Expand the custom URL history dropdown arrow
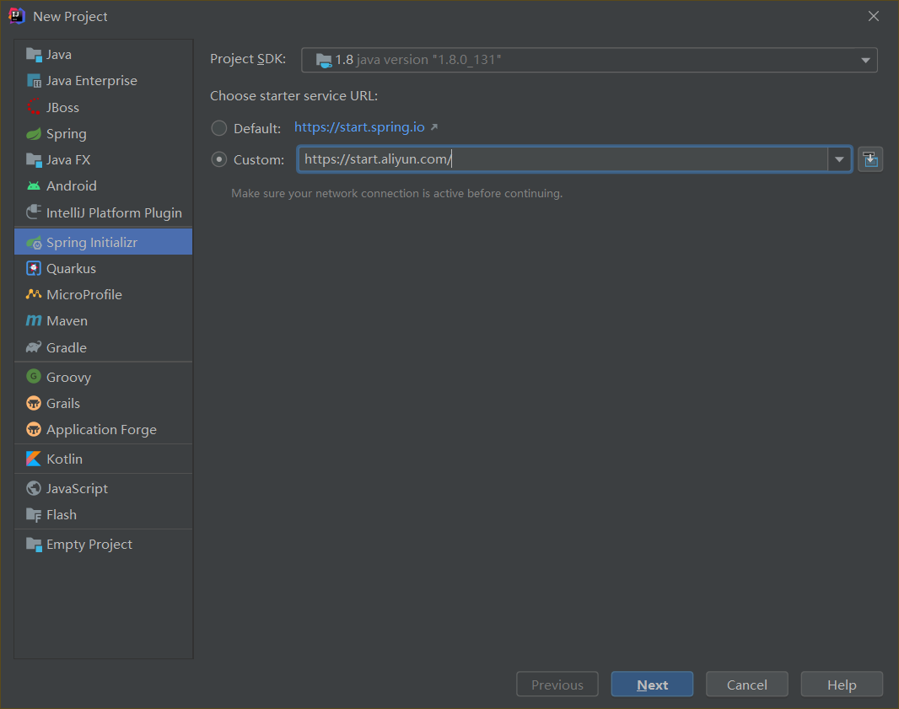Screen dimensions: 899x709 pos(839,159)
